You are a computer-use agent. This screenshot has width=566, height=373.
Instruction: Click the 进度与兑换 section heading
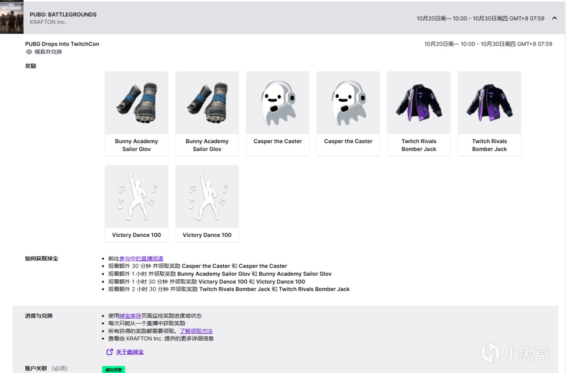pyautogui.click(x=39, y=316)
